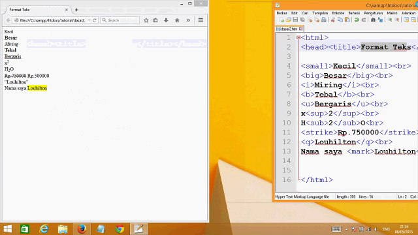The width and height of the screenshot is (418, 235).
Task: Click the Print icon in Notepad++ toolbar
Action: [324, 20]
